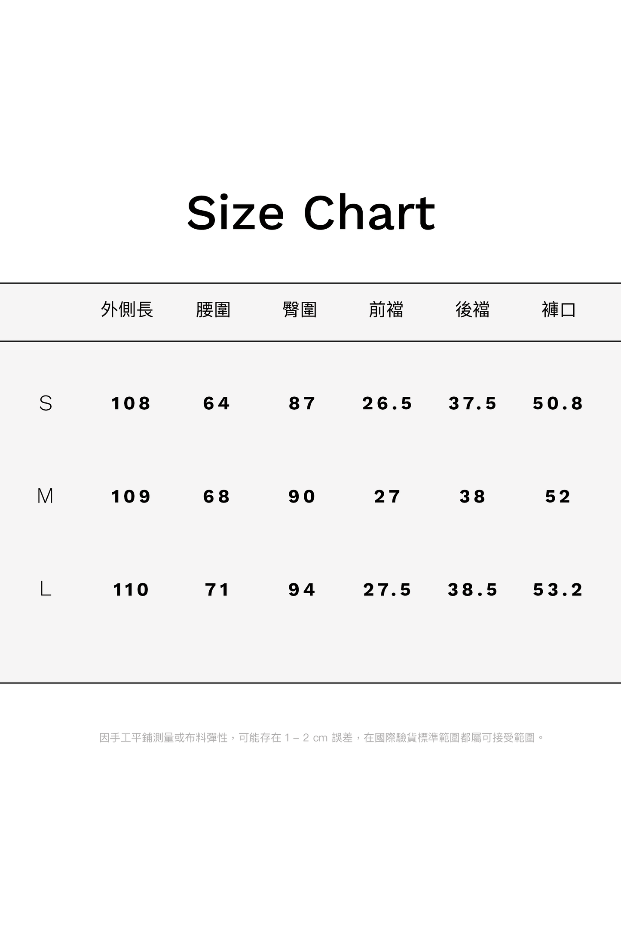Select the M size row label
Image resolution: width=621 pixels, height=932 pixels.
click(x=46, y=496)
